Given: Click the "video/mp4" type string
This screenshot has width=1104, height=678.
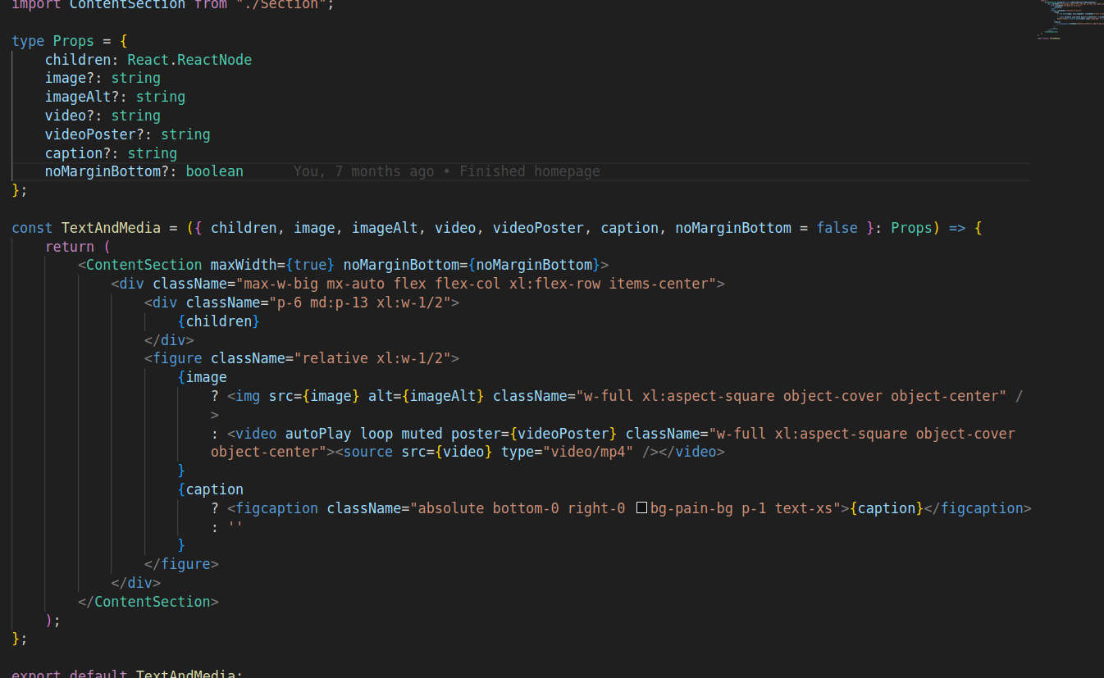Looking at the screenshot, I should tap(587, 452).
